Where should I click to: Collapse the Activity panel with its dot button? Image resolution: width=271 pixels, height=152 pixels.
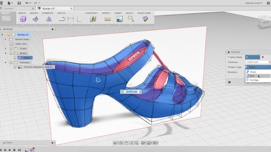coord(53,143)
